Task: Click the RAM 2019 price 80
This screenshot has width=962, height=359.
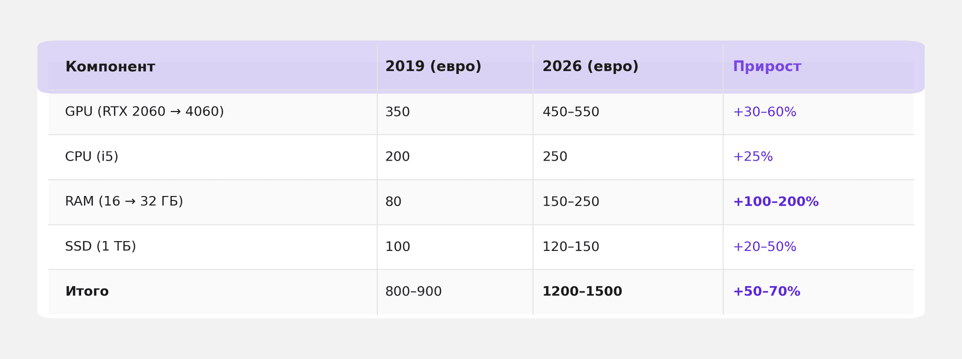Action: tap(393, 202)
